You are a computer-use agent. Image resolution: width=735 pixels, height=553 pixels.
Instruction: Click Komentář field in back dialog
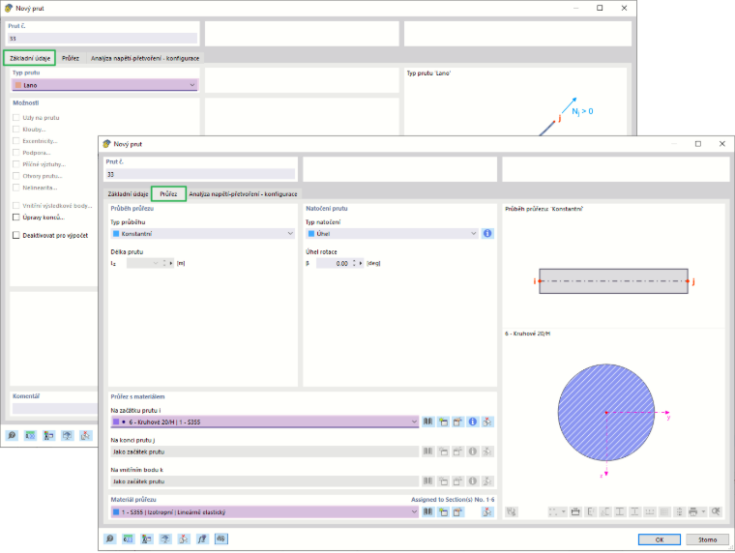click(54, 409)
